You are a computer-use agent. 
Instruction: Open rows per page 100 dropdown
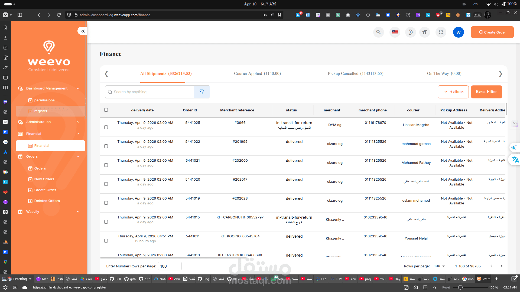tap(440, 266)
